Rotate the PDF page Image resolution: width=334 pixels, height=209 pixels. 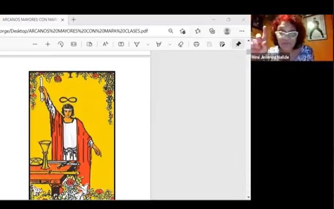[61, 44]
